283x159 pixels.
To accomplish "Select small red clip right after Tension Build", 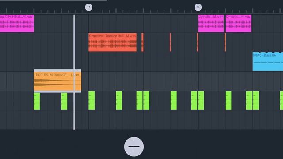I will click(142, 42).
